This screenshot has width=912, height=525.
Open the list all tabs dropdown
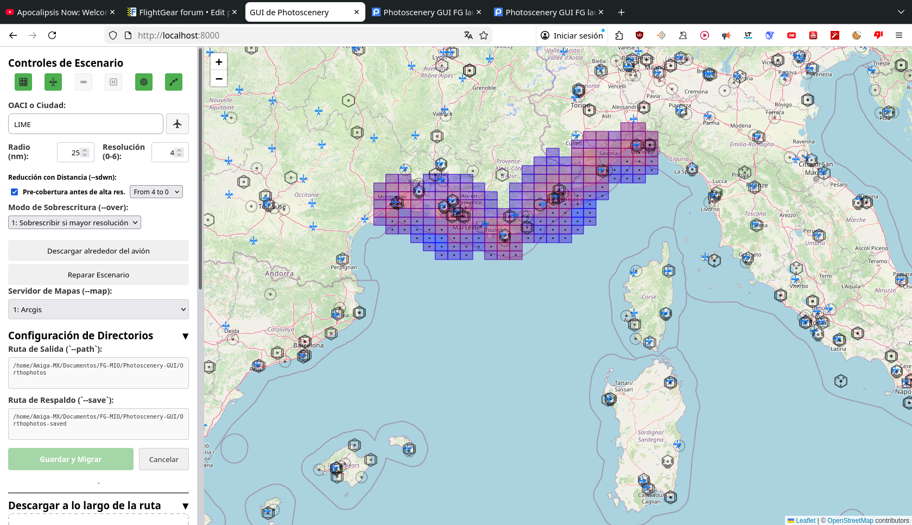point(901,12)
